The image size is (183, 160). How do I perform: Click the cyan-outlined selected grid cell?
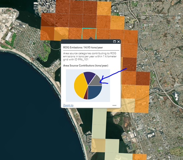[89, 34]
